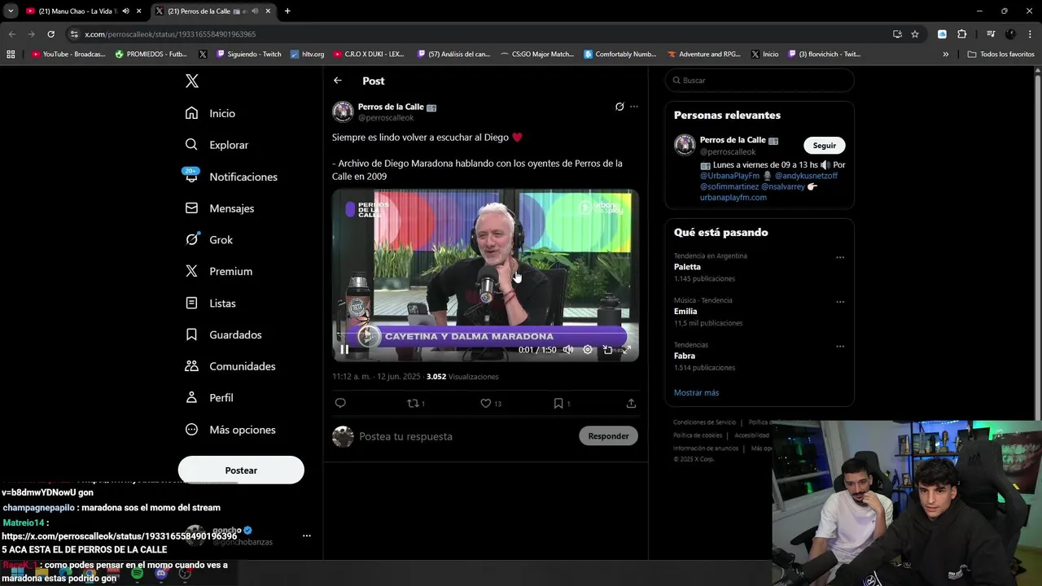Open Comunidades in the sidebar
This screenshot has height=586, width=1042.
click(230, 366)
